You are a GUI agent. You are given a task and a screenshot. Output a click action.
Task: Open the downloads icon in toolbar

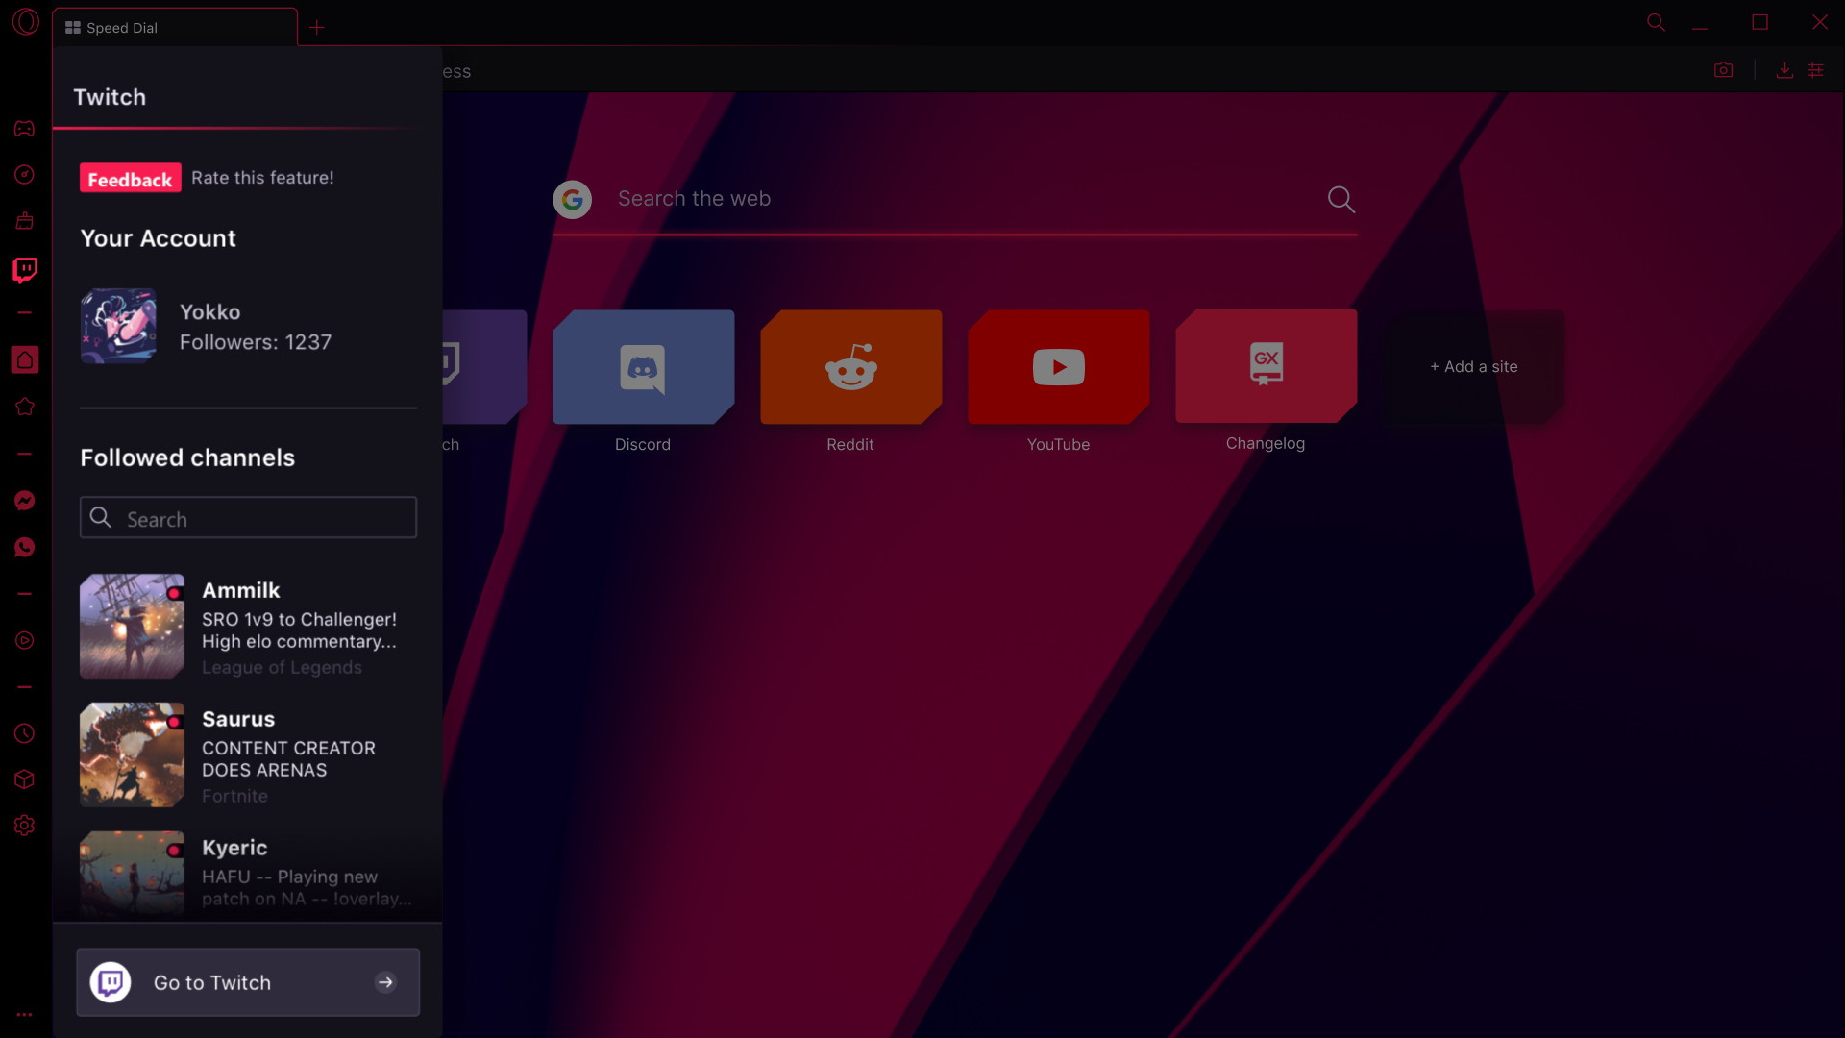1784,70
